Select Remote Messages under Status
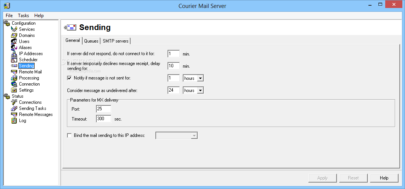The height and width of the screenshot is (189, 405). [36, 114]
